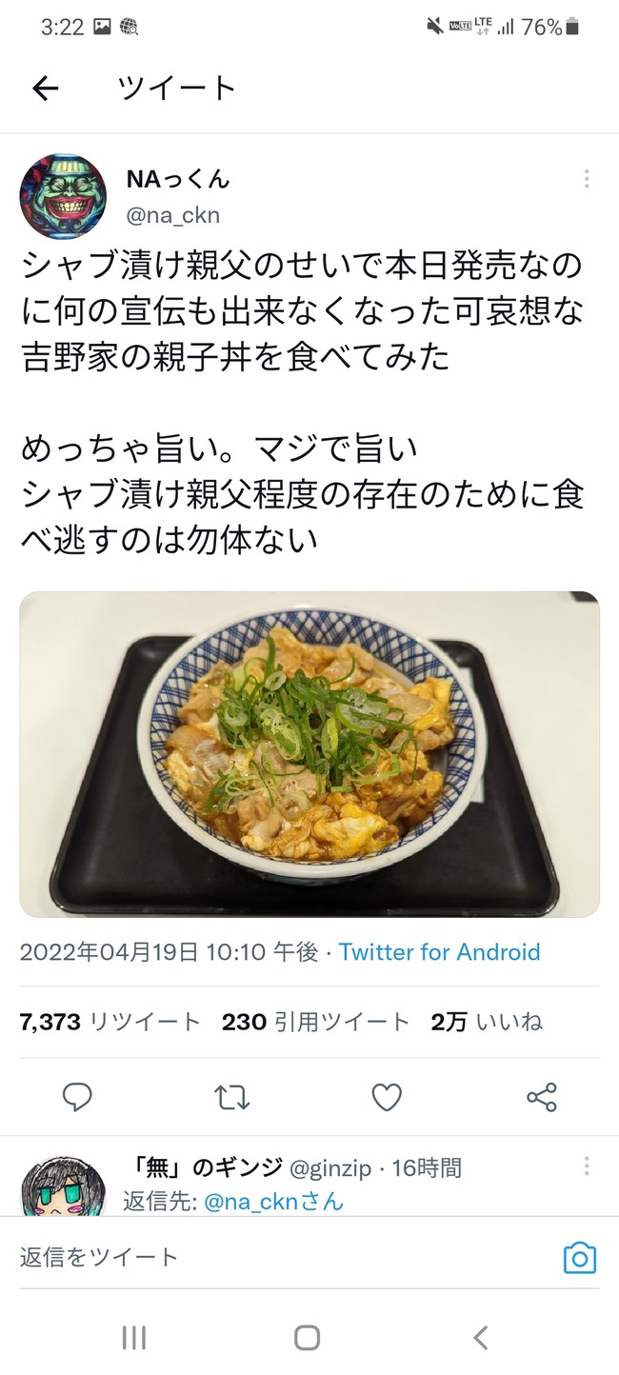The height and width of the screenshot is (1375, 619).
Task: Open ギンジ's profile avatar in replies
Action: coord(63,1186)
